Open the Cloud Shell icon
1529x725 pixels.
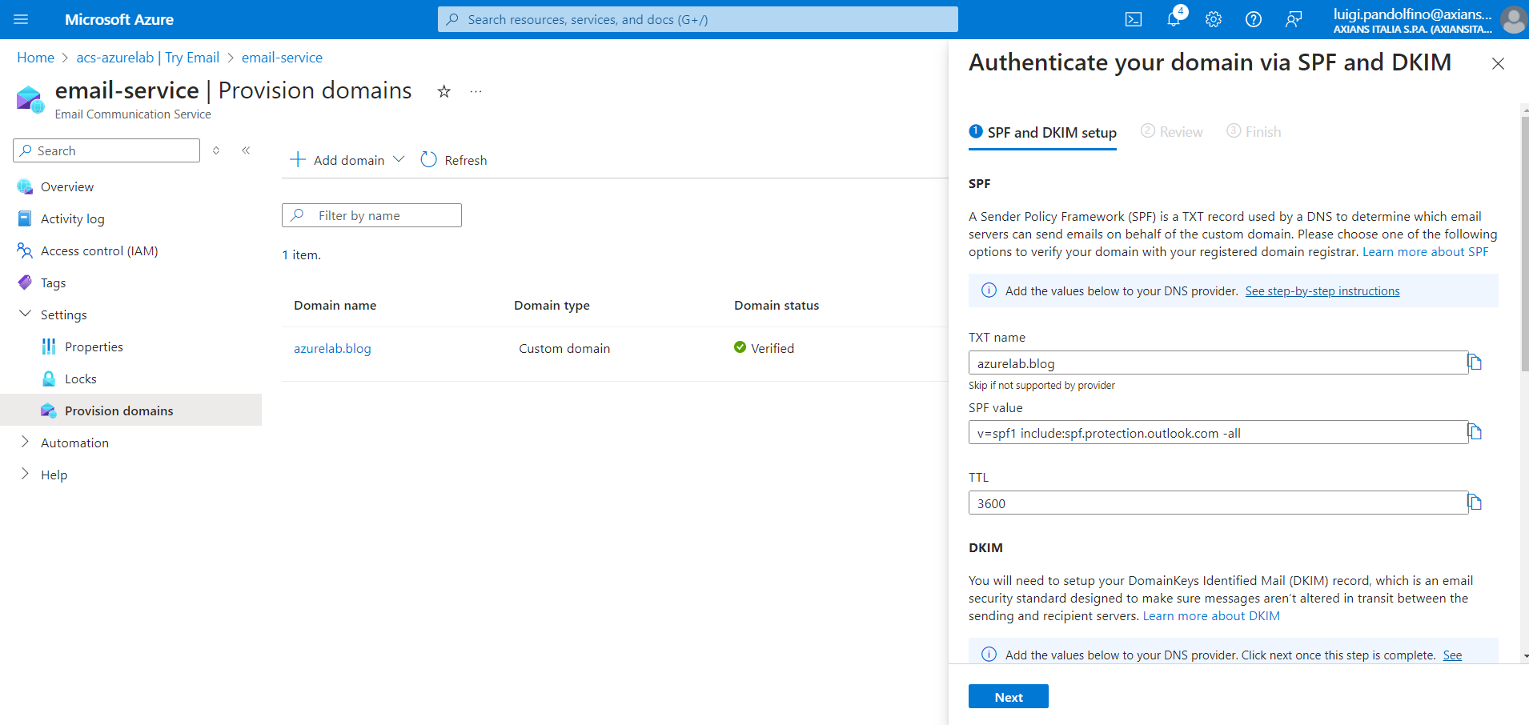pyautogui.click(x=1133, y=19)
